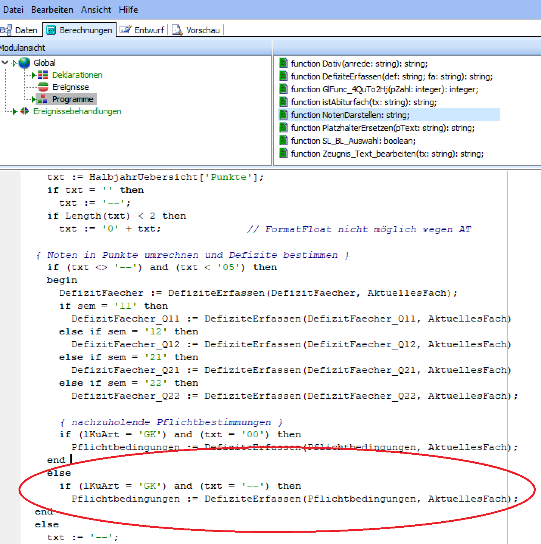Click the Deklarationen grid icon
The image size is (541, 544).
[43, 75]
